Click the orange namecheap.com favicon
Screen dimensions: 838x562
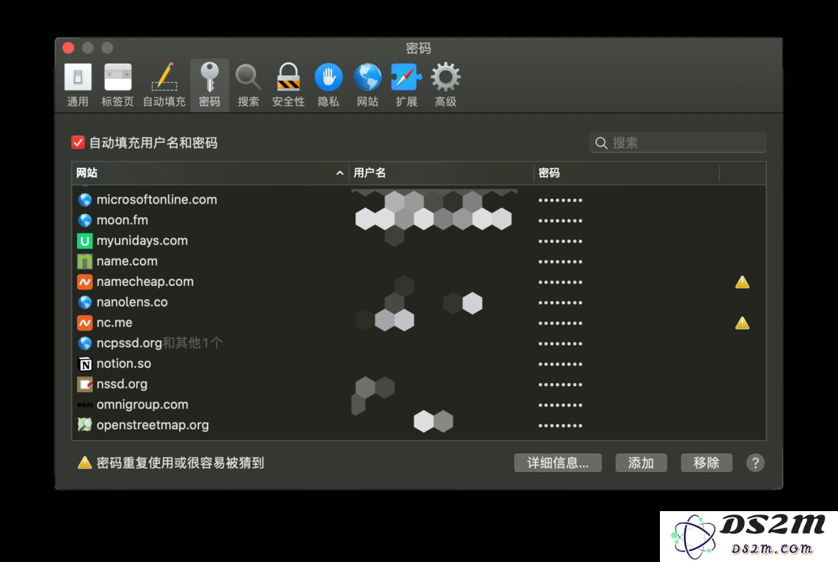(x=85, y=282)
